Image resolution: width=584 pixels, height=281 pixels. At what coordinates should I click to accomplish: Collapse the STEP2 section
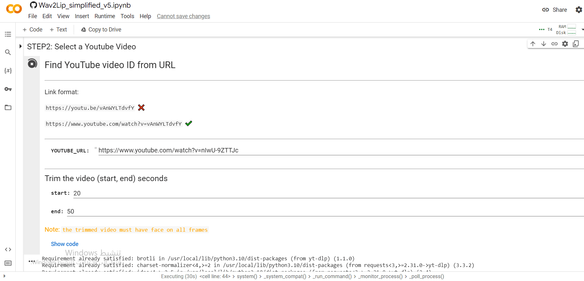(20, 46)
